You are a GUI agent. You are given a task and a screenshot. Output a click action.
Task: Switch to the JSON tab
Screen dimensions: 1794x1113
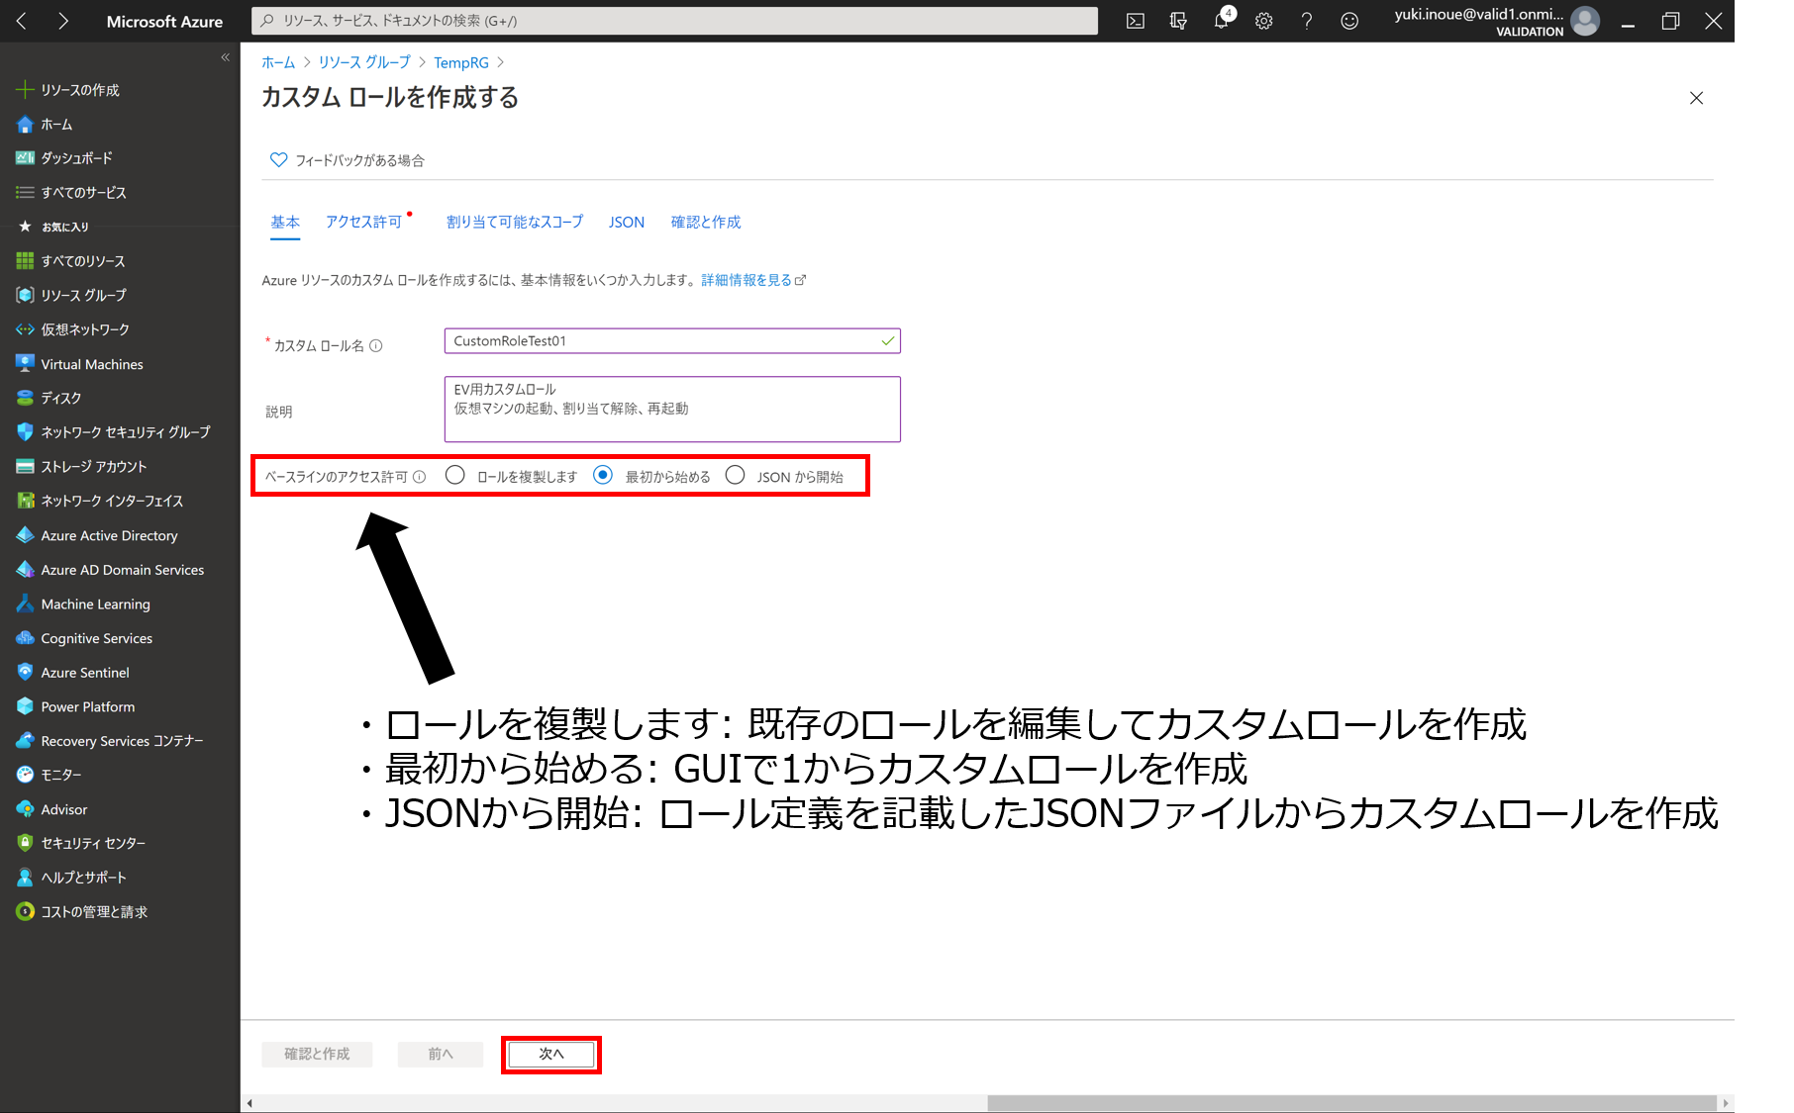pyautogui.click(x=626, y=222)
